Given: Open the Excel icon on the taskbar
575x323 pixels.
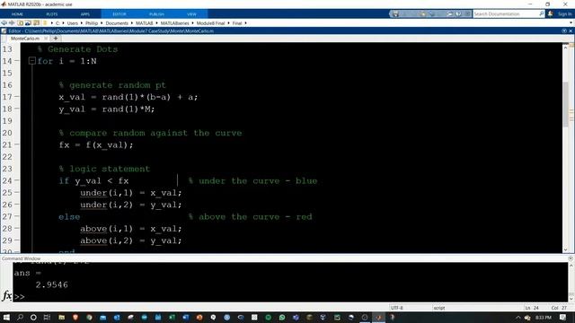Looking at the screenshot, I should 172,317.
